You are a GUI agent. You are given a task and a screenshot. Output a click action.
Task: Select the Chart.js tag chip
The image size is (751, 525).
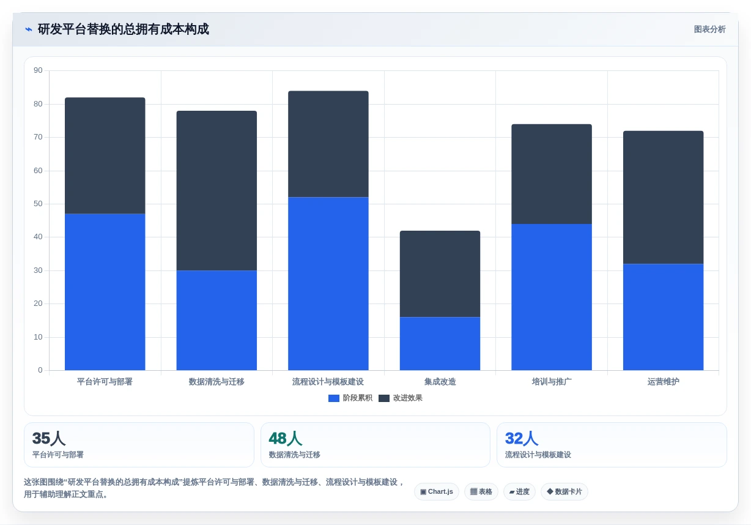(x=437, y=491)
